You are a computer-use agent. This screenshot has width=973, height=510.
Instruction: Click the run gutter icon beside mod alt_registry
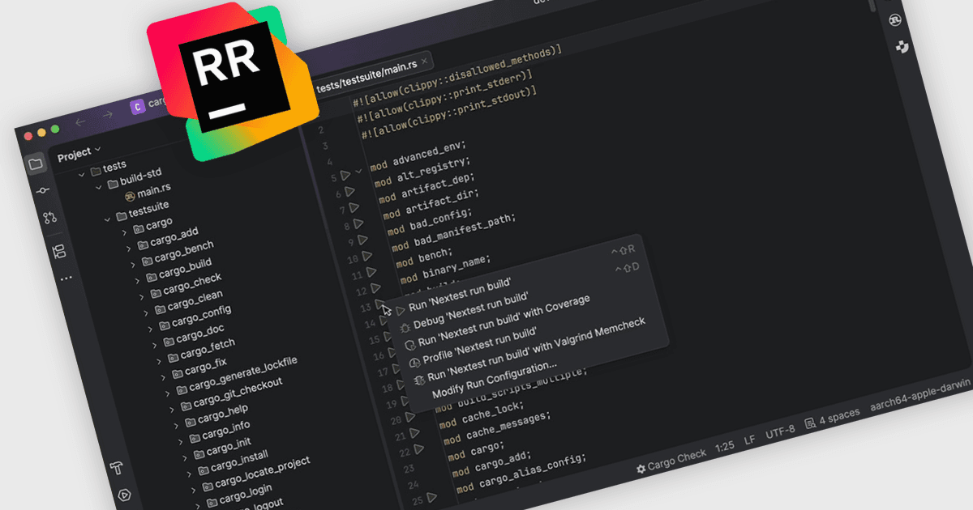(x=350, y=191)
